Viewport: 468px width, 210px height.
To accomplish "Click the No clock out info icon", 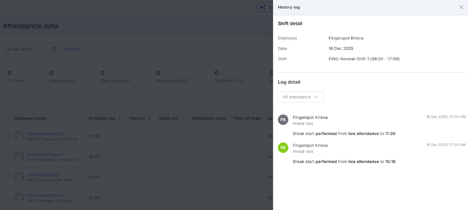I will [x=185, y=81].
